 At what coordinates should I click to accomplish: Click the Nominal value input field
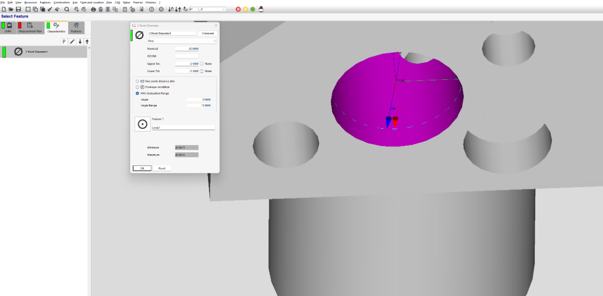click(x=186, y=49)
